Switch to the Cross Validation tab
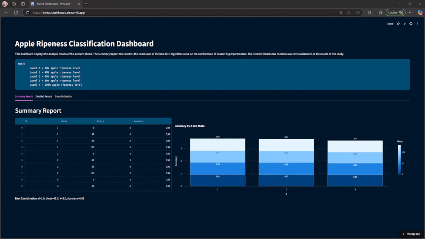 tap(63, 96)
